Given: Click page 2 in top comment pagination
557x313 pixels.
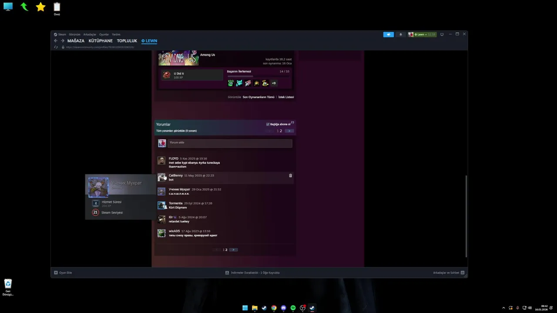Looking at the screenshot, I should pyautogui.click(x=281, y=131).
